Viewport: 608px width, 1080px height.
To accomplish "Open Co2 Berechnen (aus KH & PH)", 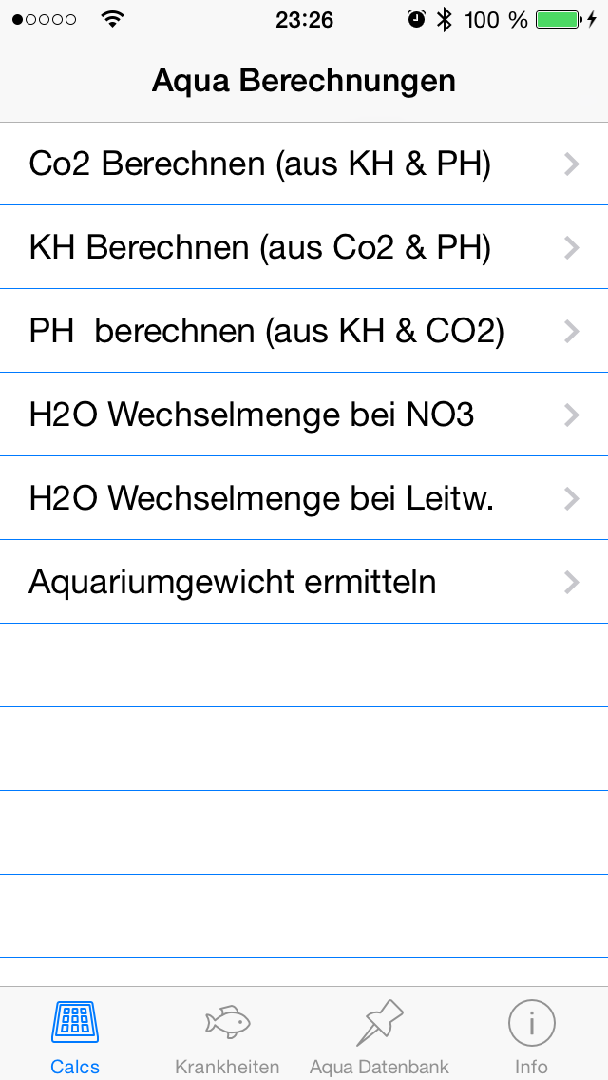I will coord(304,164).
